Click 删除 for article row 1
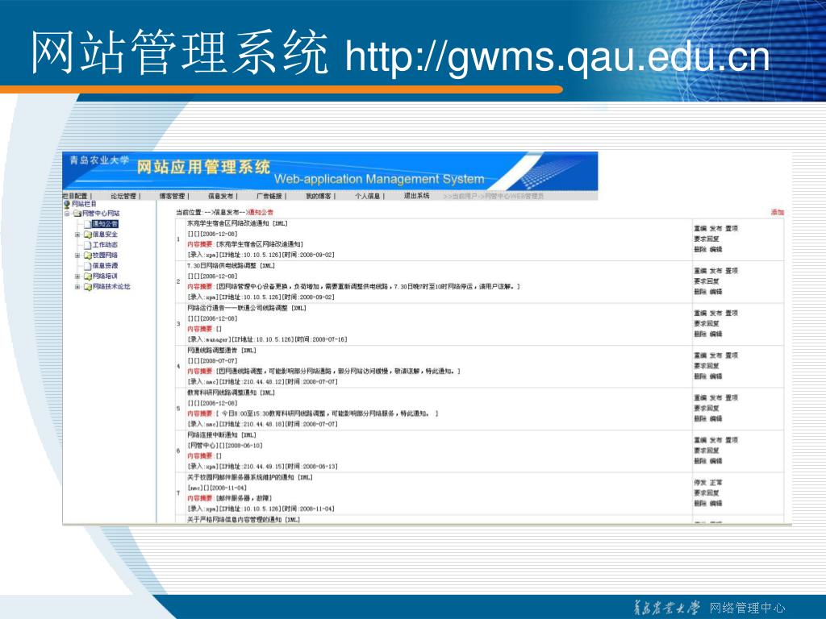826x619 pixels. (700, 250)
